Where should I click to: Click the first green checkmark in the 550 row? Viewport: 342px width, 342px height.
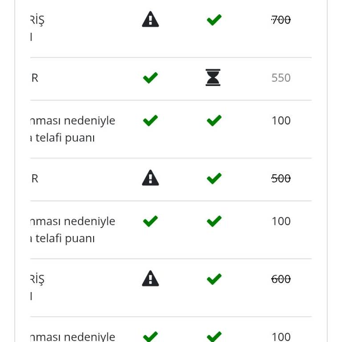(150, 77)
